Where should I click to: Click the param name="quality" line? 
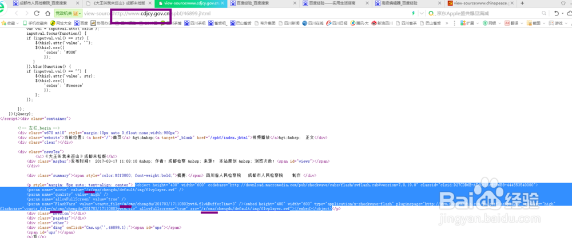(67, 195)
